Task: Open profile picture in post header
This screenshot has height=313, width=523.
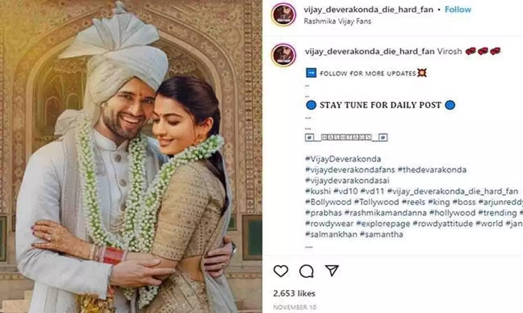Action: pos(284,15)
